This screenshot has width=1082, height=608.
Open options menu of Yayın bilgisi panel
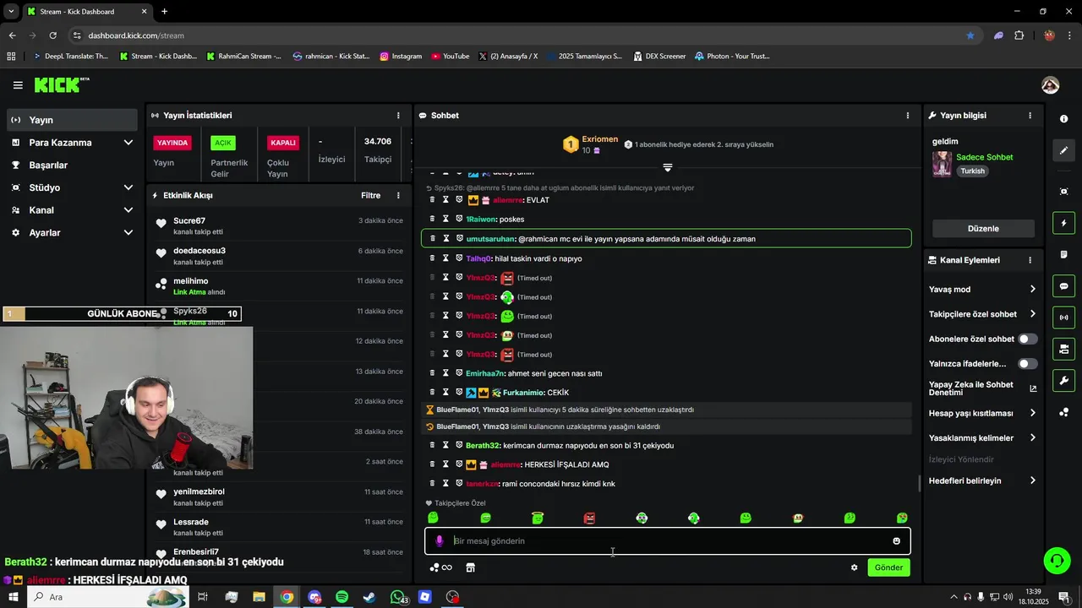[1030, 116]
